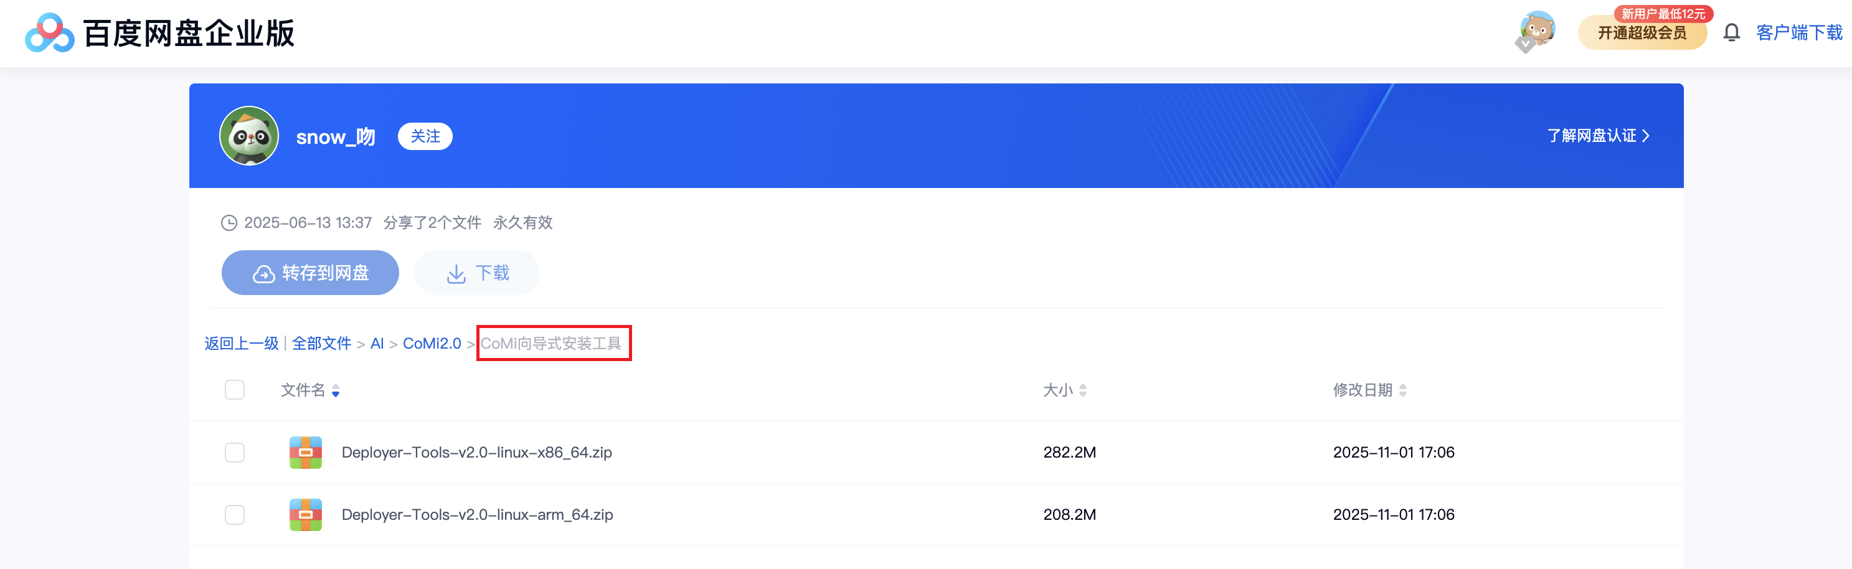Navigate to CoMi2.0 breadcrumb folder
This screenshot has width=1852, height=569.
[x=432, y=344]
